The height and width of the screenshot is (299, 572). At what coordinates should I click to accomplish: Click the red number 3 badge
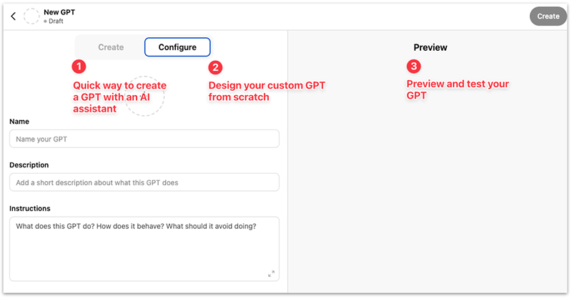(414, 67)
